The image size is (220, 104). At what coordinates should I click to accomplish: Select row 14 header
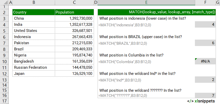[x=4, y=85]
